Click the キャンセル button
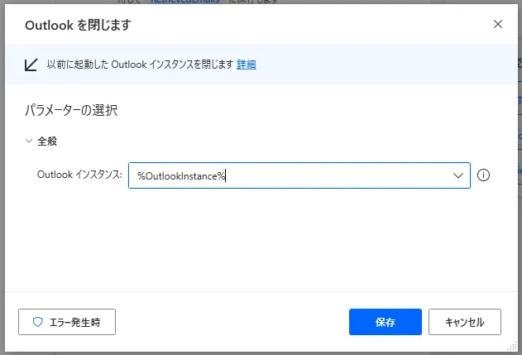This screenshot has height=355, width=522. click(465, 322)
